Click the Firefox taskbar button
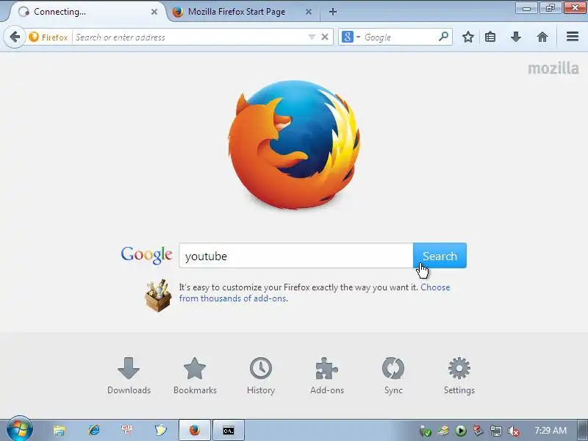588x441 pixels. (x=195, y=430)
